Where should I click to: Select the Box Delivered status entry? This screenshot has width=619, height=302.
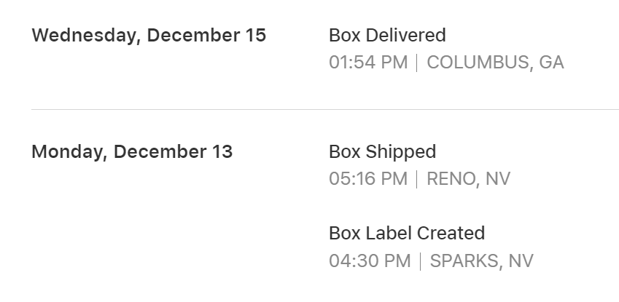pyautogui.click(x=387, y=36)
